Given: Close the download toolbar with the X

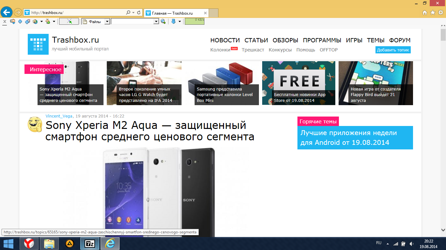Looking at the screenshot, I should 5,22.
